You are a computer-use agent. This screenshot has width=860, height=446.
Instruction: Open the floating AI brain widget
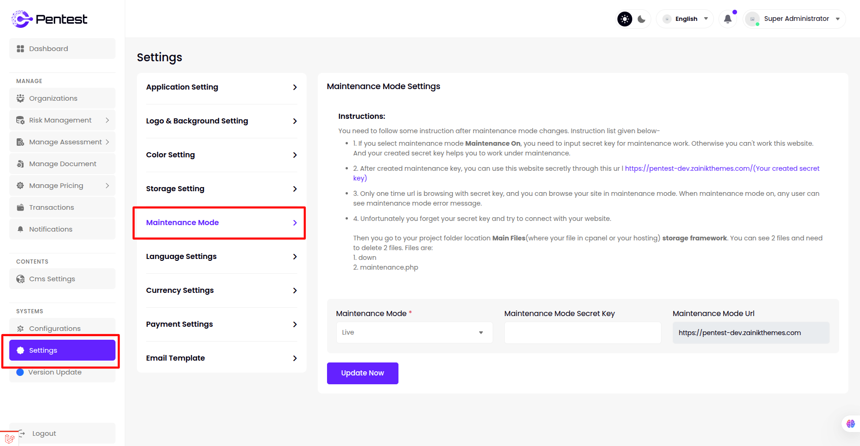coord(850,423)
